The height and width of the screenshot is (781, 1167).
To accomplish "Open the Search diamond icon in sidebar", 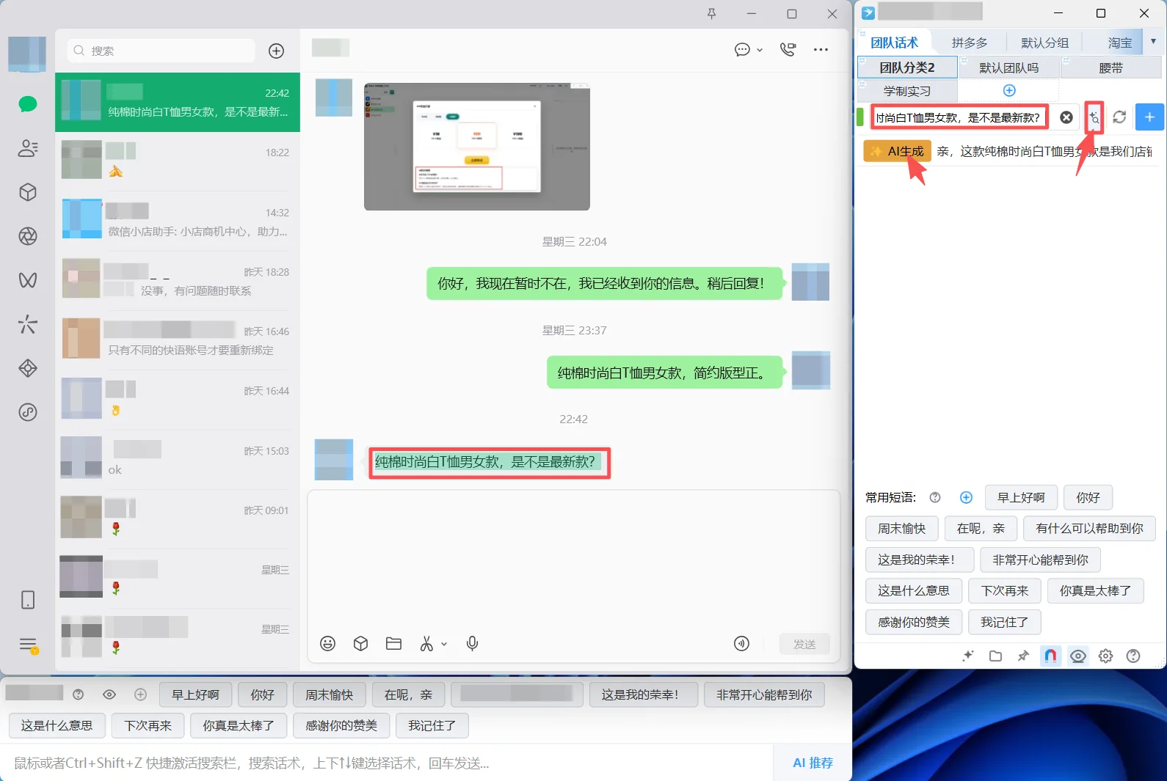I will 28,368.
